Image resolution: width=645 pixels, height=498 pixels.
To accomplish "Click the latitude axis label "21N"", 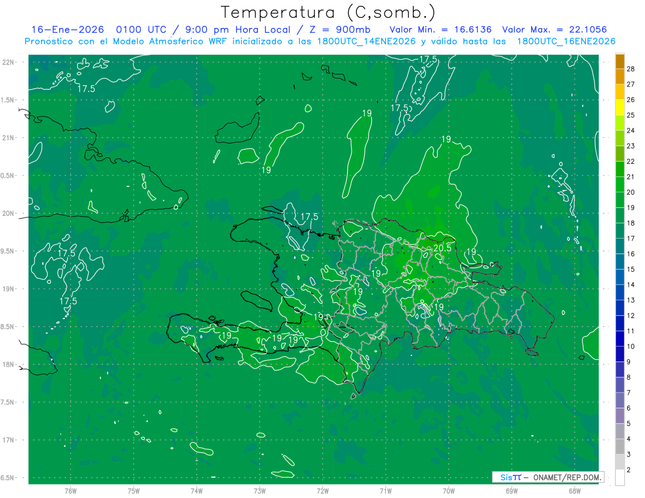I will coord(8,138).
